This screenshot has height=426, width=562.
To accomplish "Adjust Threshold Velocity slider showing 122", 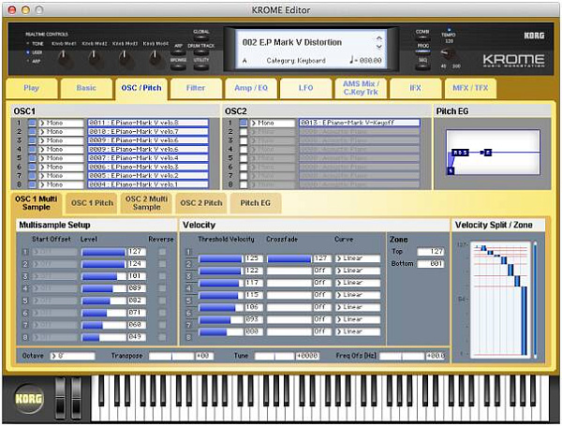I will pyautogui.click(x=221, y=271).
